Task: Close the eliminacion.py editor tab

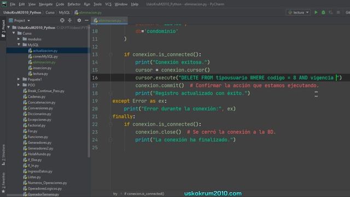Action: tap(125, 21)
